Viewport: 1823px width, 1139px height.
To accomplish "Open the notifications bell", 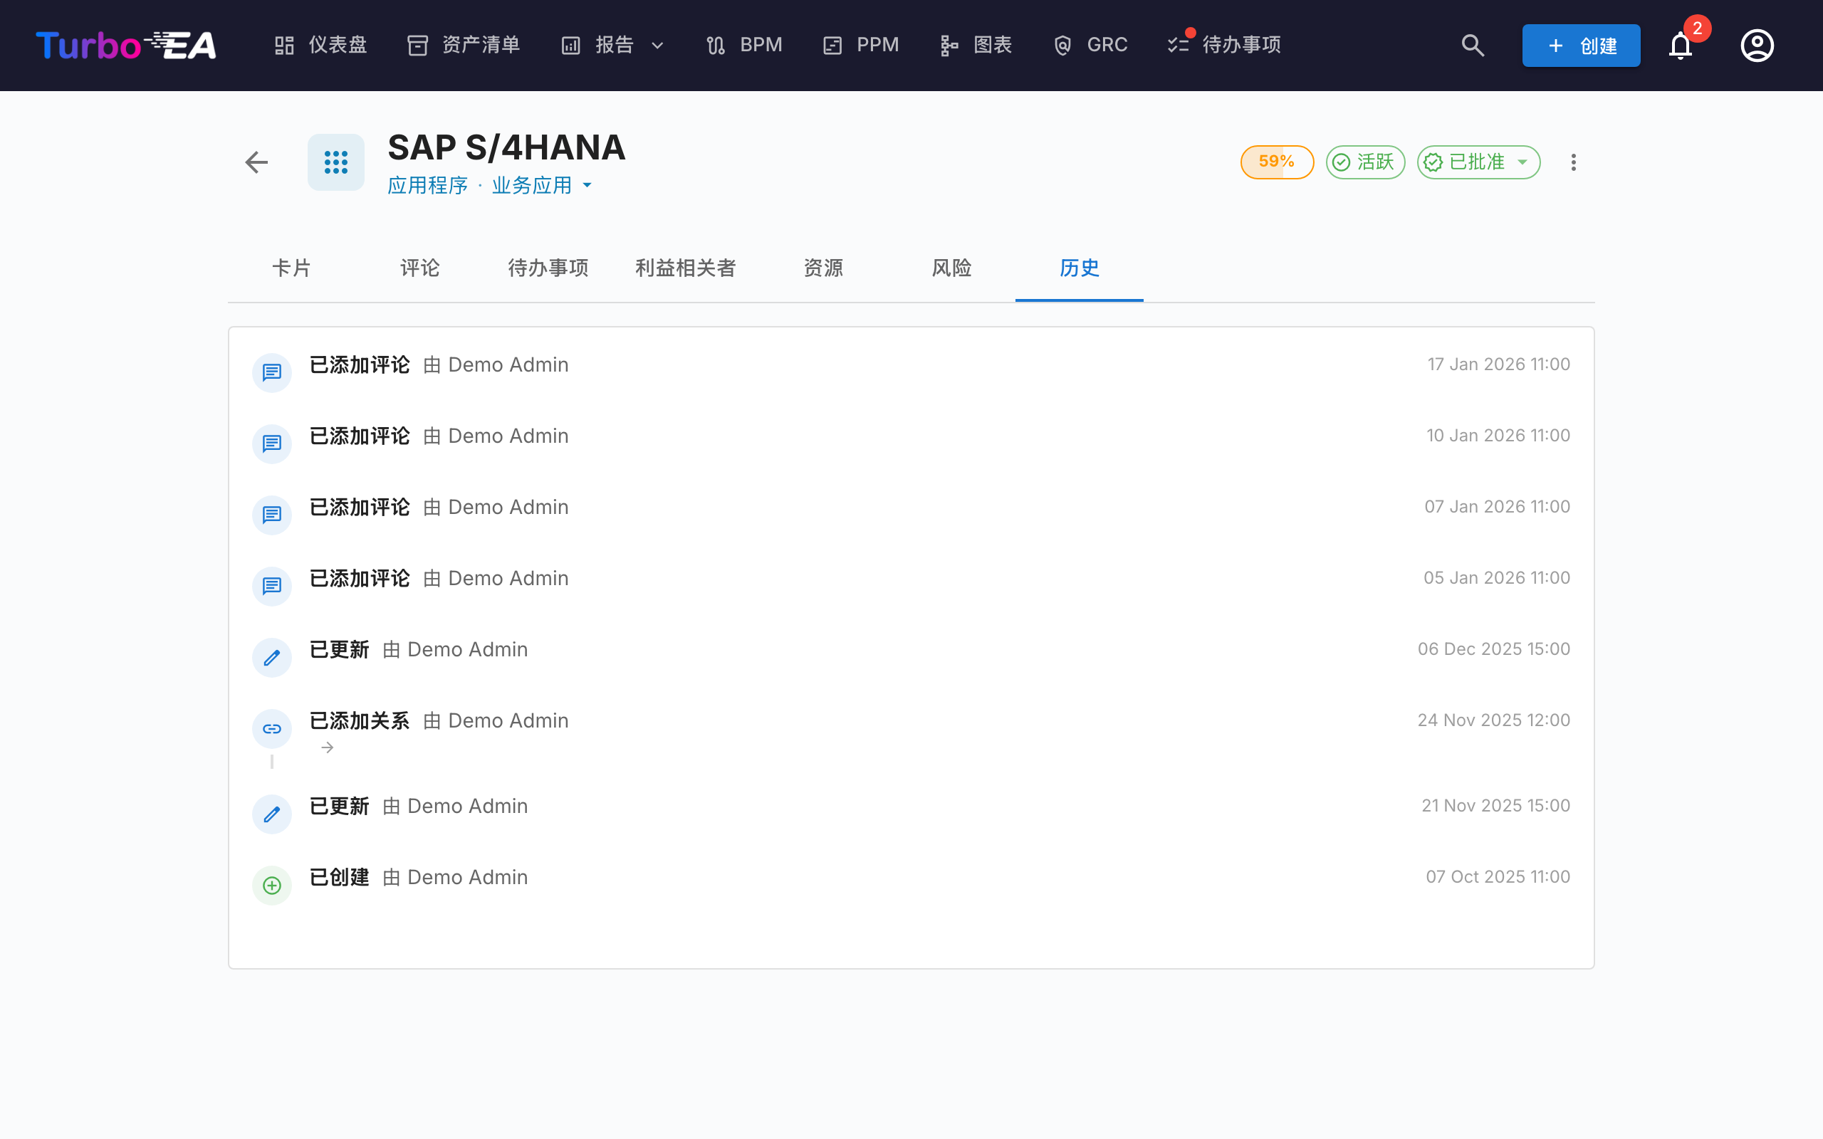I will tap(1680, 45).
